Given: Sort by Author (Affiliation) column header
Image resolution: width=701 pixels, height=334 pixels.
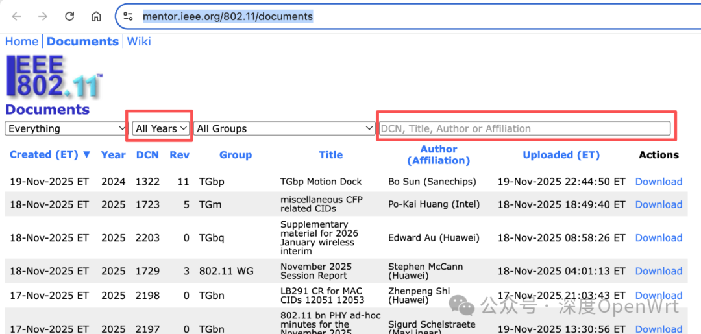Looking at the screenshot, I should 439,155.
